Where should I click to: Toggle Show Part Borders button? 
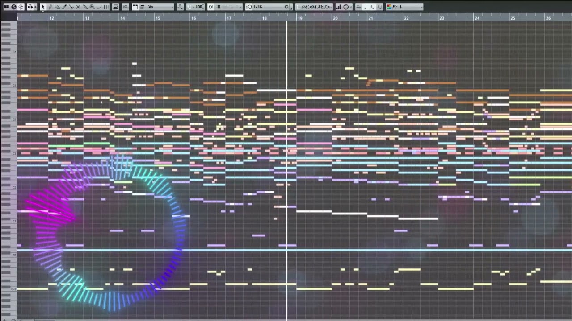point(135,7)
